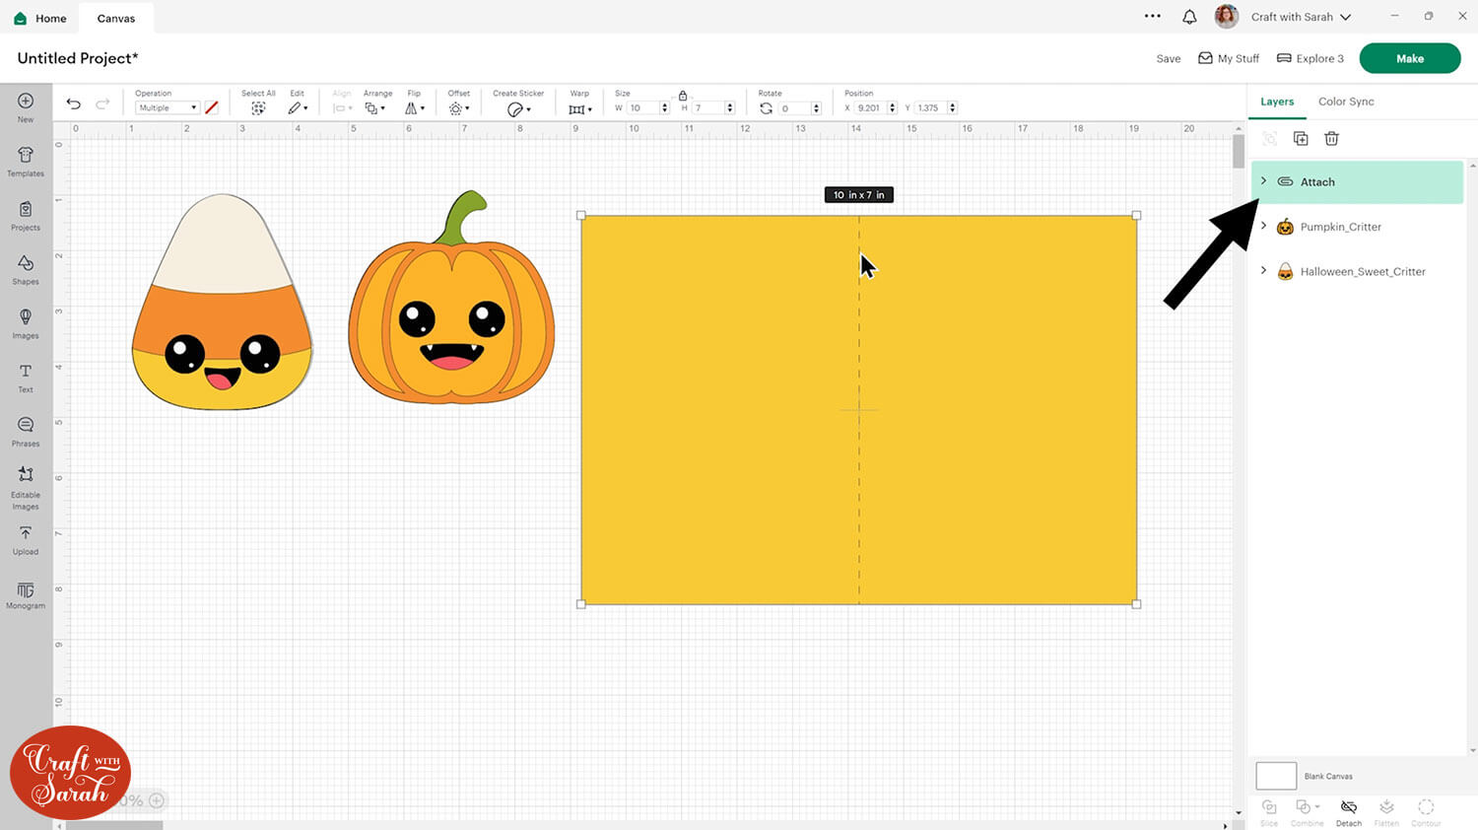The width and height of the screenshot is (1478, 830).
Task: Click the Undo arrow
Action: click(x=74, y=104)
